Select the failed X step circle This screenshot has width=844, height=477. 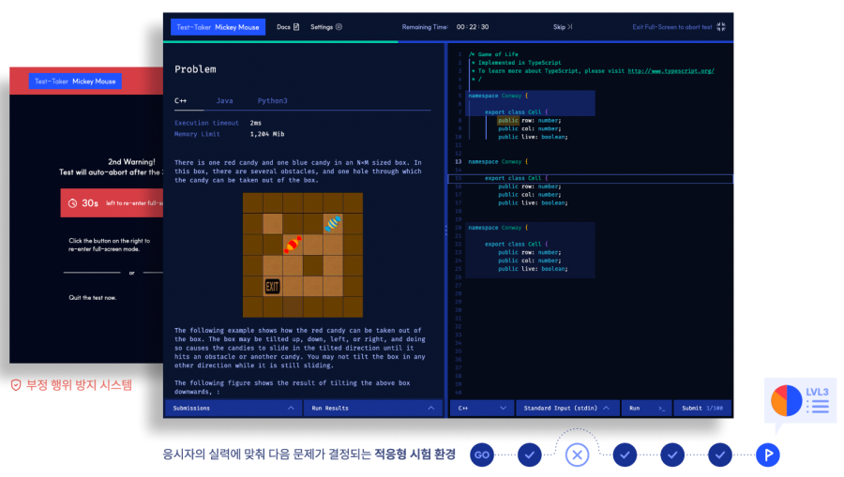pyautogui.click(x=577, y=455)
